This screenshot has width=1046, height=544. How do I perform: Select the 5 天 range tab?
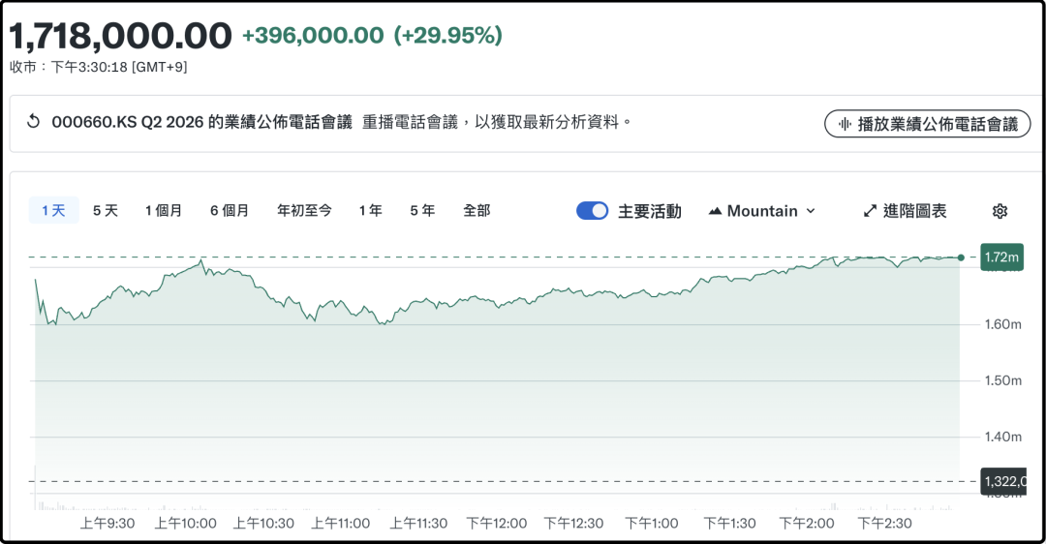click(x=106, y=211)
